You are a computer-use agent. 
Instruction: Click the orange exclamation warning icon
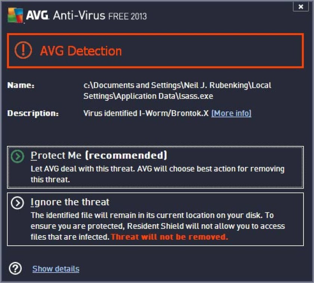coord(23,50)
